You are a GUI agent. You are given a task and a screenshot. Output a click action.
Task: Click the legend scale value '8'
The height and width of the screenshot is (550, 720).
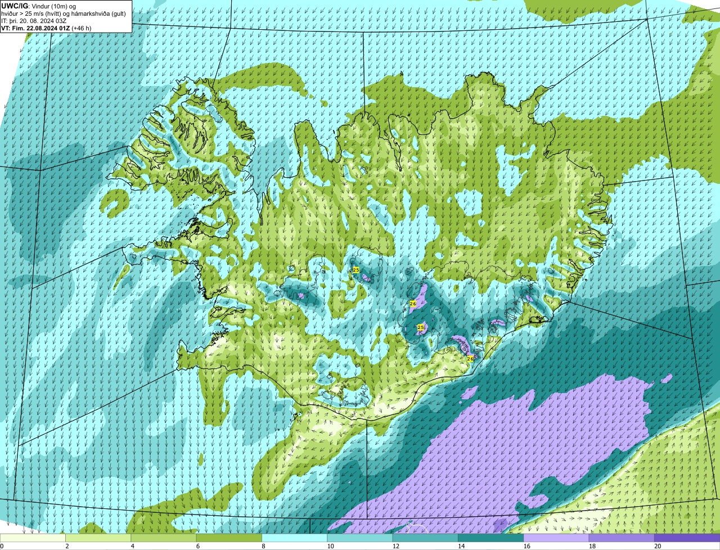[x=263, y=546]
